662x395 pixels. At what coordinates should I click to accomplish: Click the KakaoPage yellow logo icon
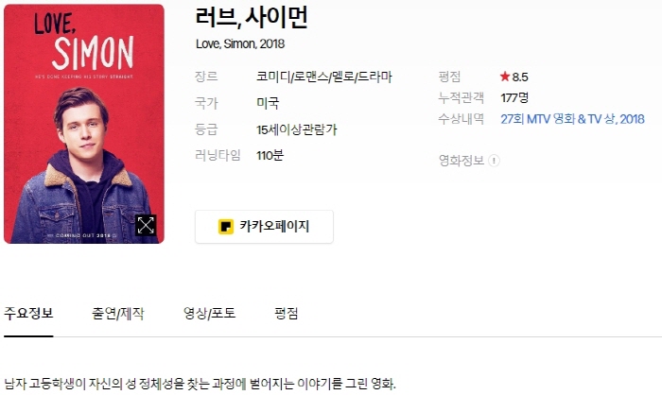pos(226,227)
